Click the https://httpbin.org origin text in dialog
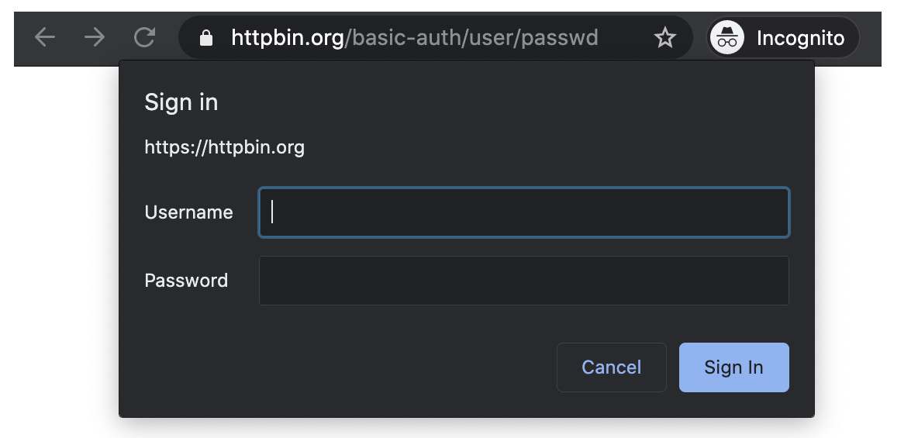 [224, 147]
